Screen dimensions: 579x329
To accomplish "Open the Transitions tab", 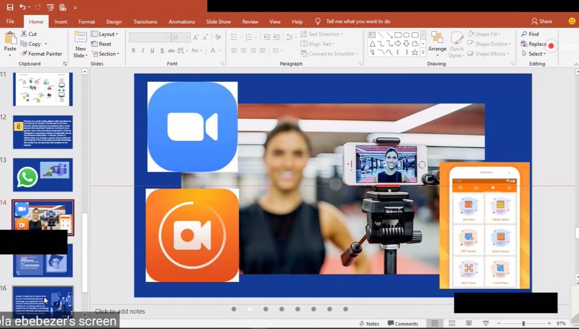I will click(145, 22).
